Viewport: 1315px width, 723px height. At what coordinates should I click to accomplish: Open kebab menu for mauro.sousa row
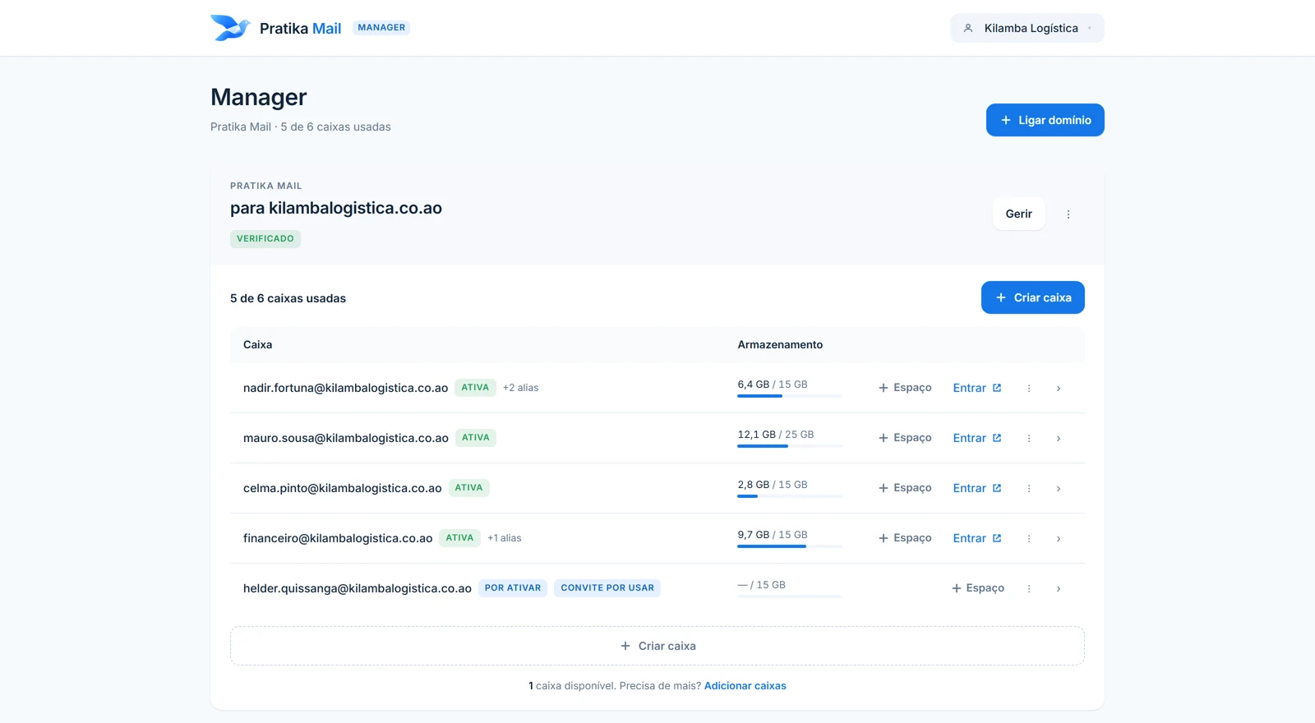point(1028,438)
